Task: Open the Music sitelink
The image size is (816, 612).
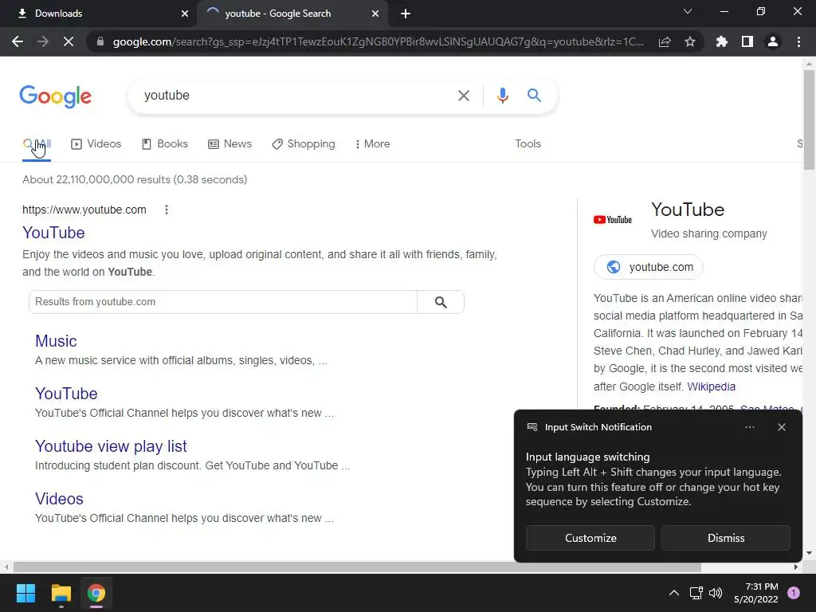Action: (56, 341)
